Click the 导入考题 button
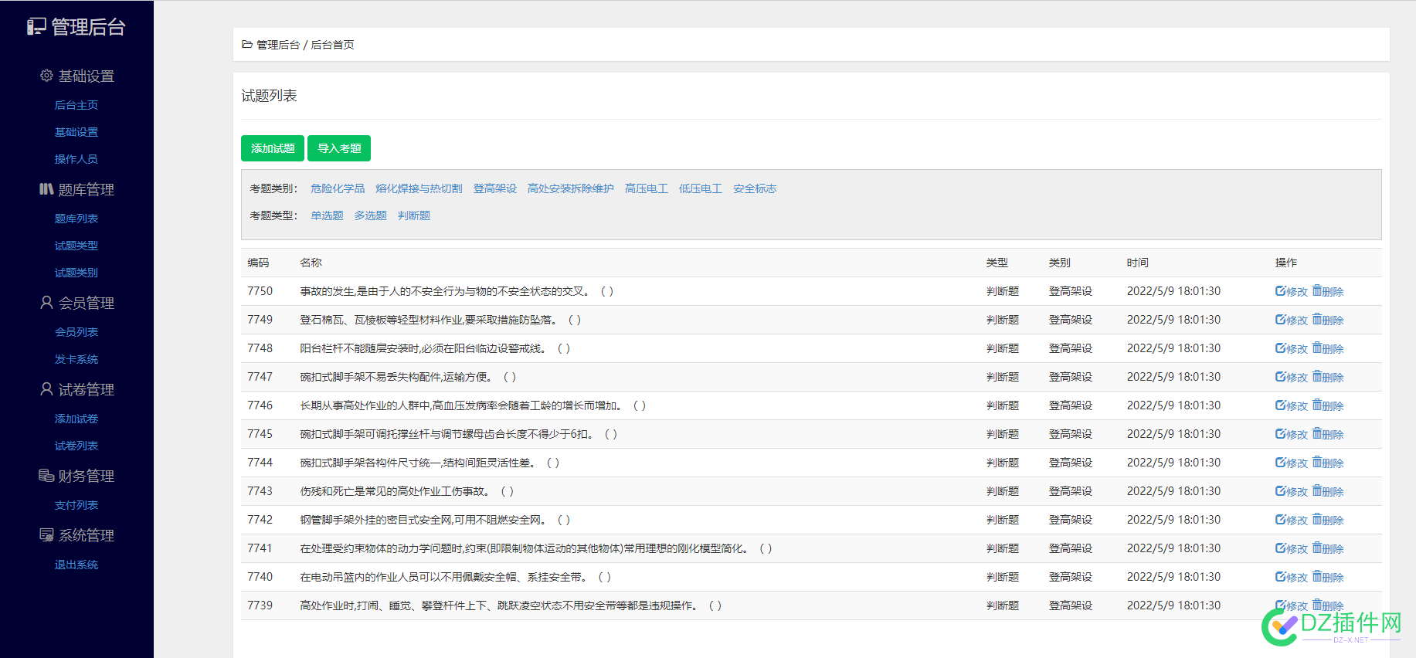This screenshot has height=658, width=1416. tap(339, 148)
